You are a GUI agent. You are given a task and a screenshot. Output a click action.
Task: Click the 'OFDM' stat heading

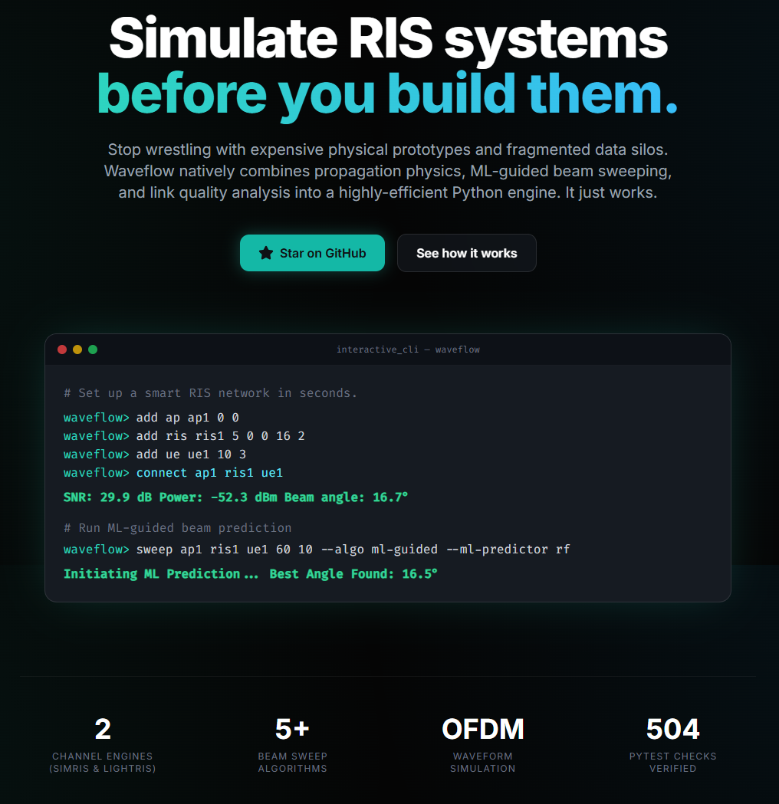(482, 729)
